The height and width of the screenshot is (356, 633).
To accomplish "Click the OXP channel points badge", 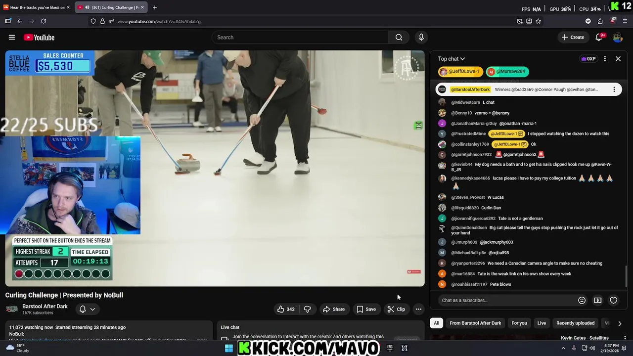I will pyautogui.click(x=588, y=59).
